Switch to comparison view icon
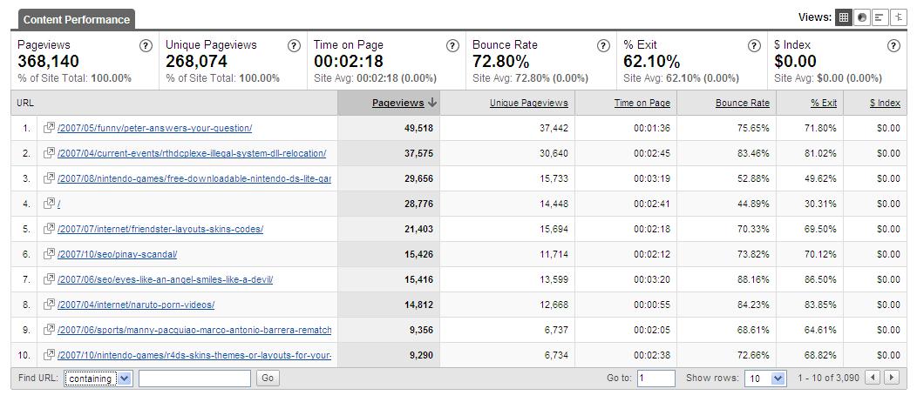The height and width of the screenshot is (402, 917). tap(897, 17)
